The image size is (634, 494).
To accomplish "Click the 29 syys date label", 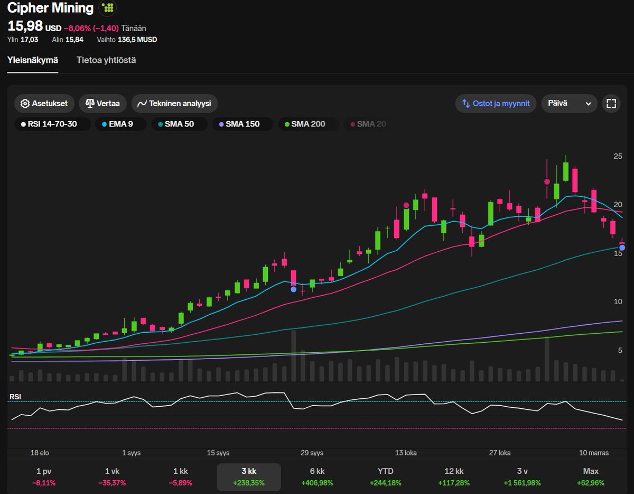I will point(312,453).
